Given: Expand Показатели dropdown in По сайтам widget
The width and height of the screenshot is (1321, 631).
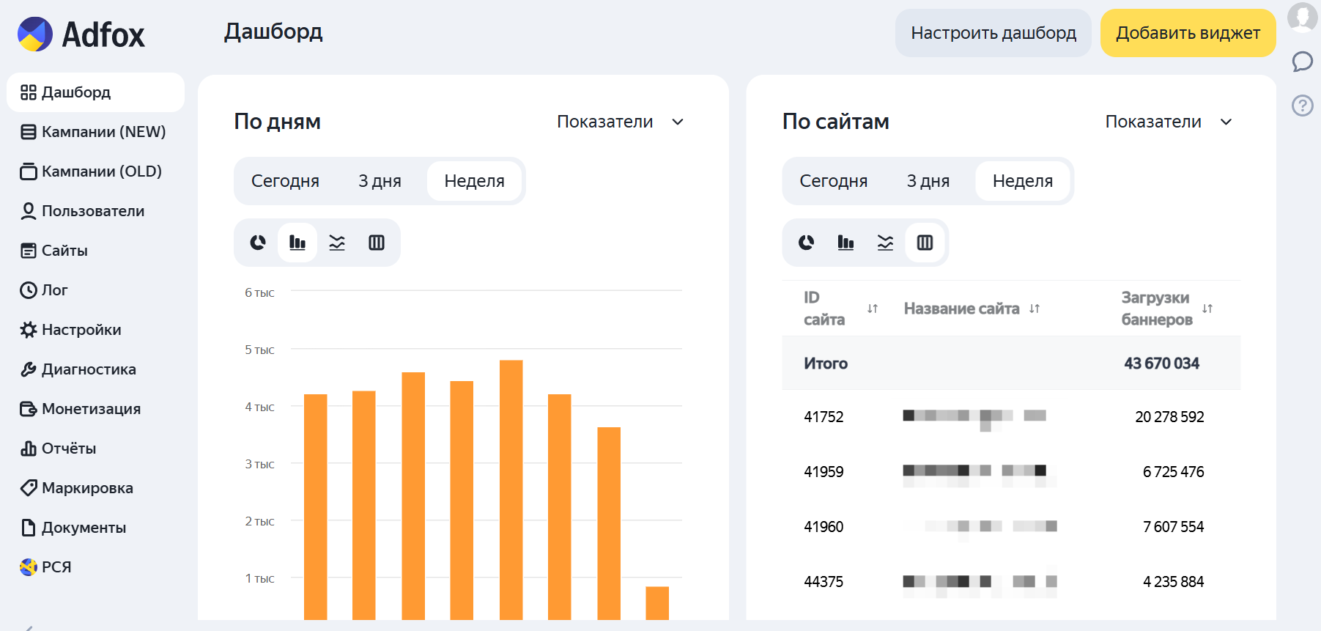Looking at the screenshot, I should point(1168,122).
